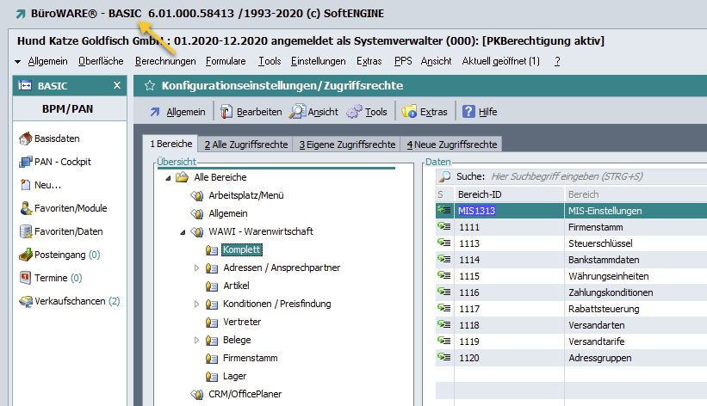Open the Extras toolbar icon
This screenshot has width=707, height=406.
[x=409, y=112]
